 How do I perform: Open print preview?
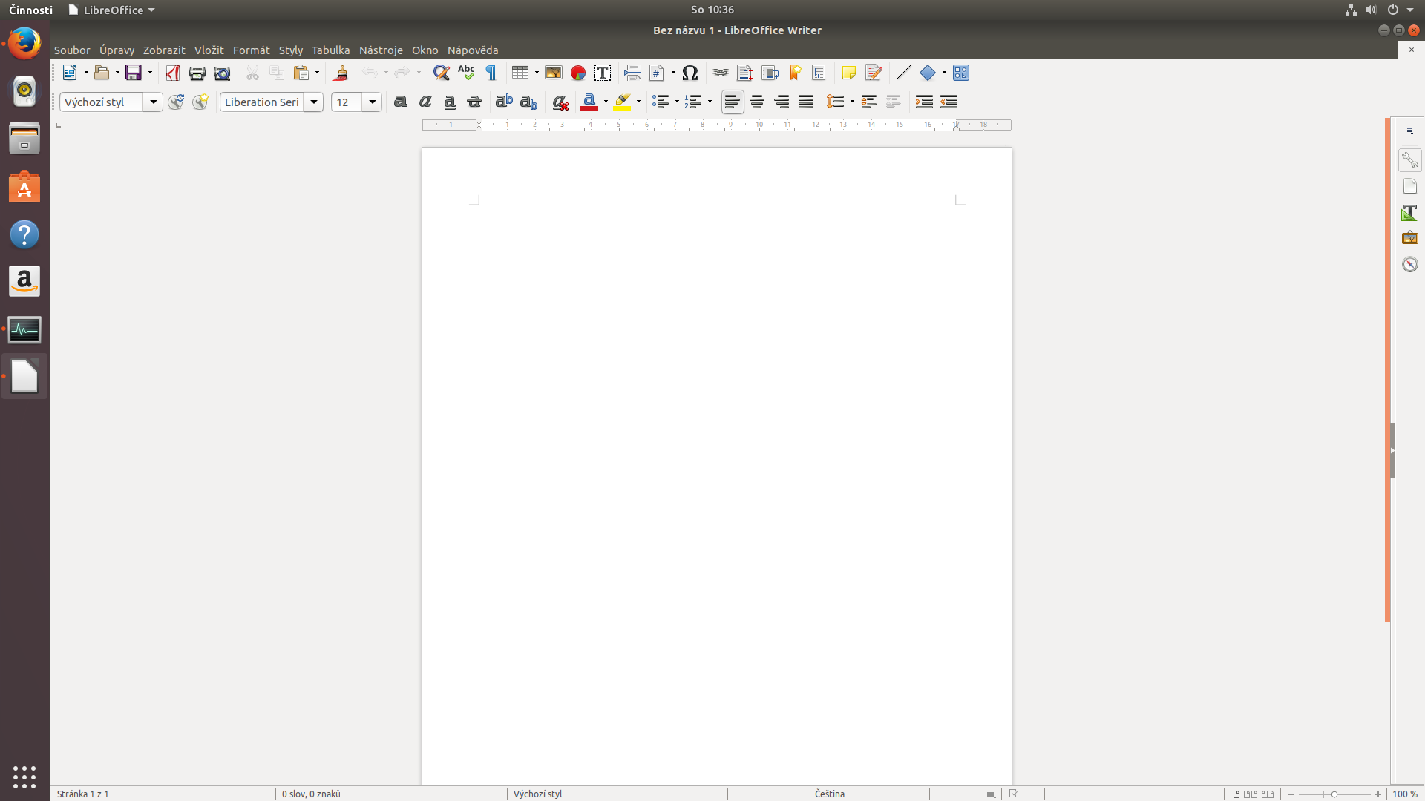[222, 73]
